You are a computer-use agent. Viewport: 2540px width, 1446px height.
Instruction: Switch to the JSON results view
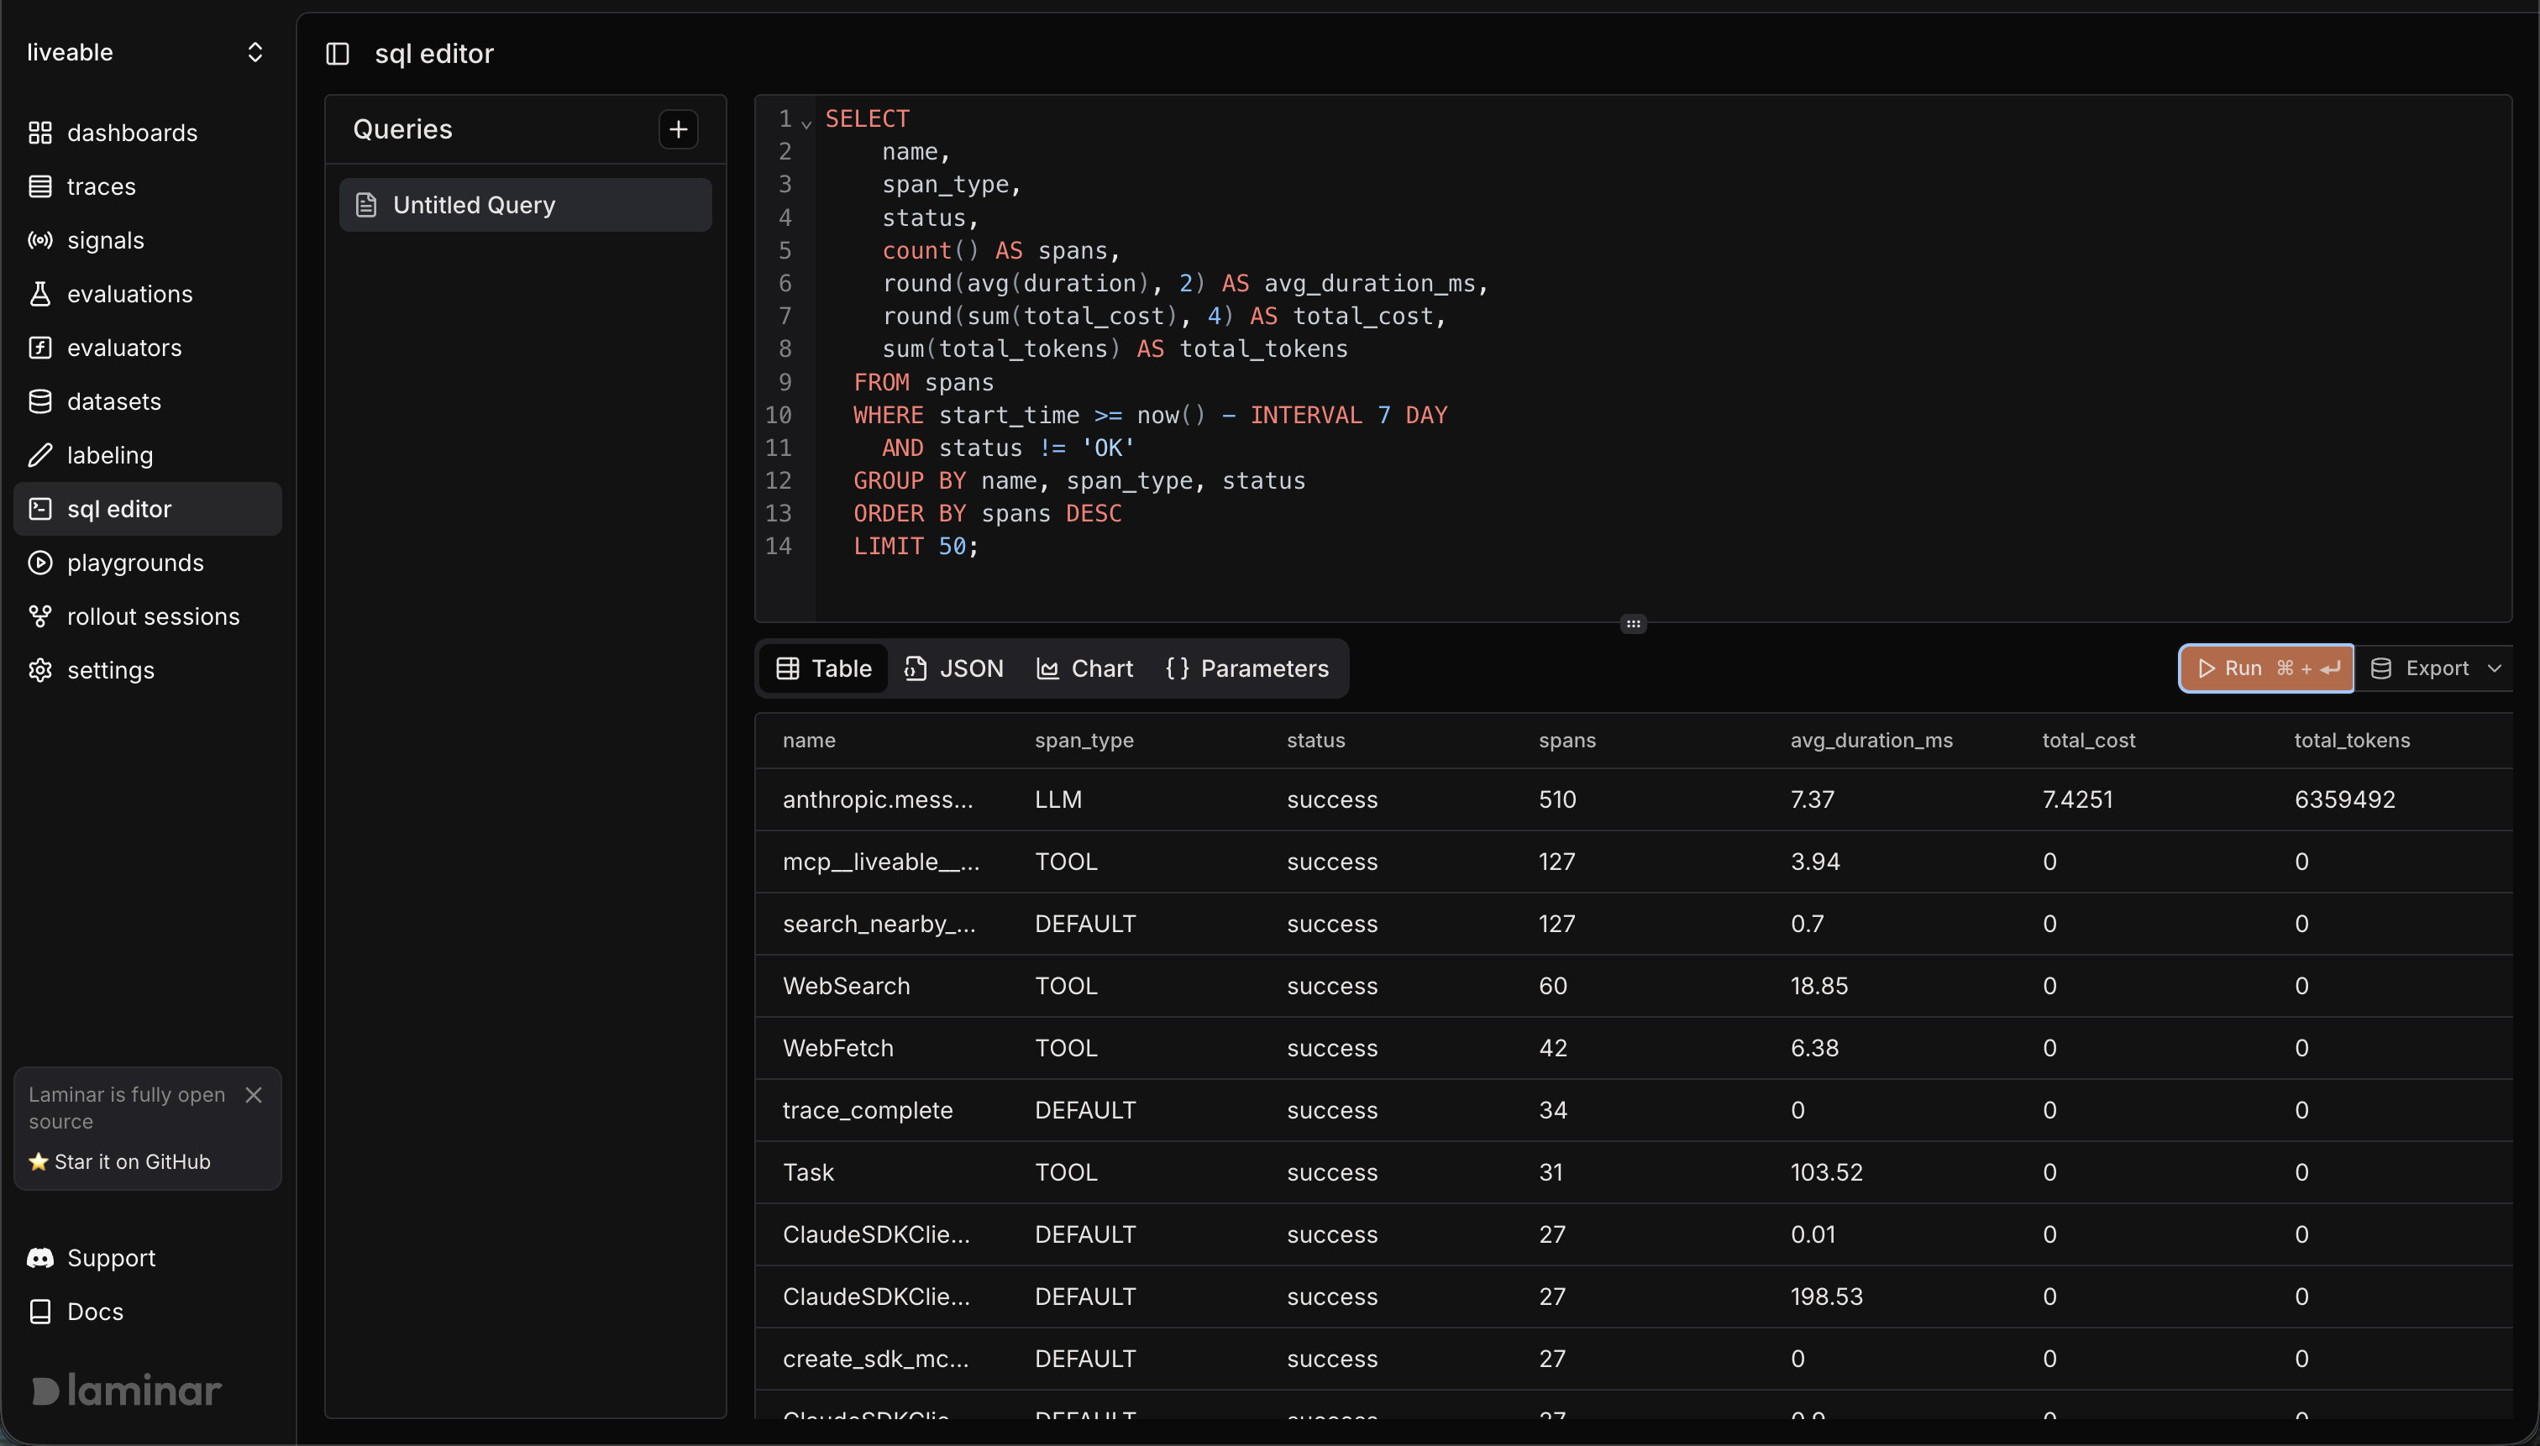click(x=953, y=668)
